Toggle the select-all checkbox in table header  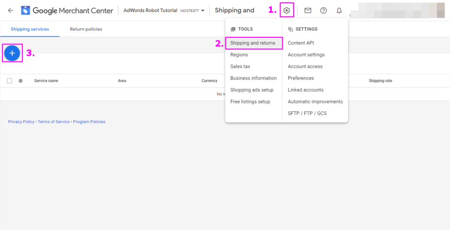click(x=9, y=81)
